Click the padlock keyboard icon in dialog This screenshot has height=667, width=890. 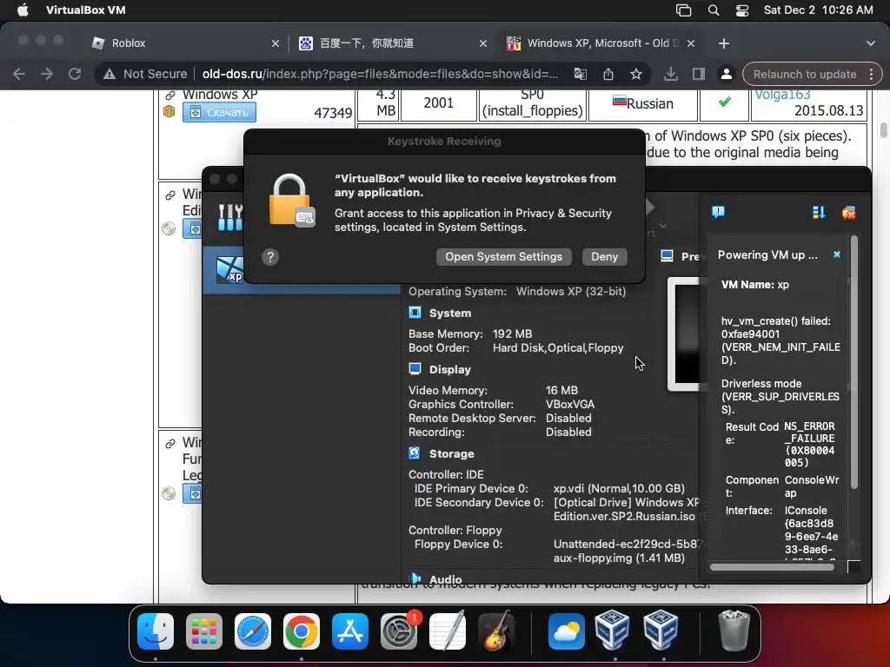(x=291, y=201)
